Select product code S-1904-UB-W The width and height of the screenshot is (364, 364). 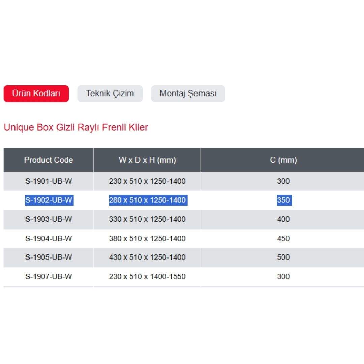[49, 239]
